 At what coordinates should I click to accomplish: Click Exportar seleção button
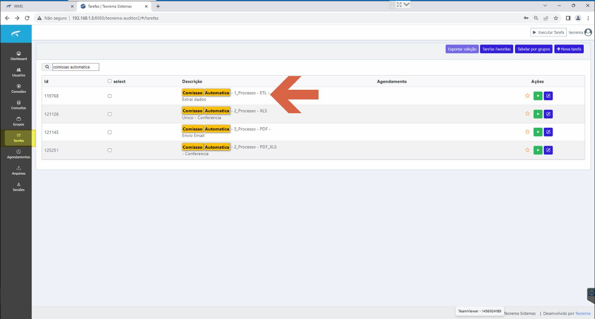click(462, 49)
